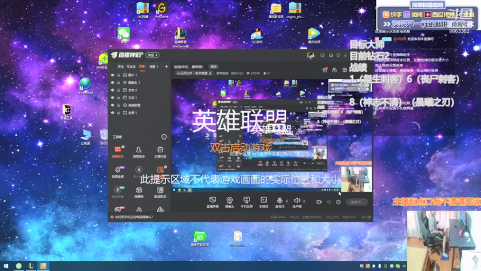Open the QQ游戏 penguin desktop icon
The width and height of the screenshot is (481, 271).
click(x=257, y=36)
